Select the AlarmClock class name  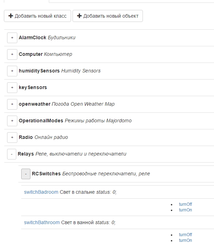tap(33, 37)
